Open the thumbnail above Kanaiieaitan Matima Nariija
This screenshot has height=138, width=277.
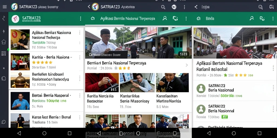pos(172,82)
